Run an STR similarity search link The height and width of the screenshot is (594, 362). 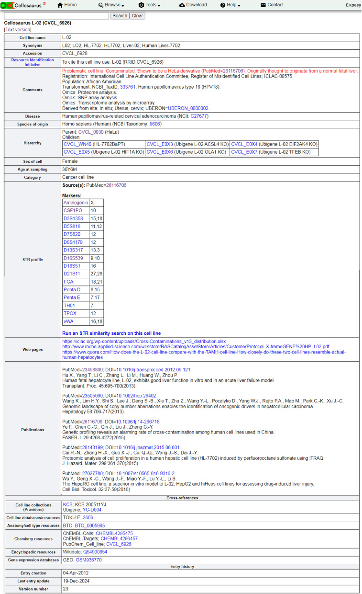pyautogui.click(x=111, y=333)
